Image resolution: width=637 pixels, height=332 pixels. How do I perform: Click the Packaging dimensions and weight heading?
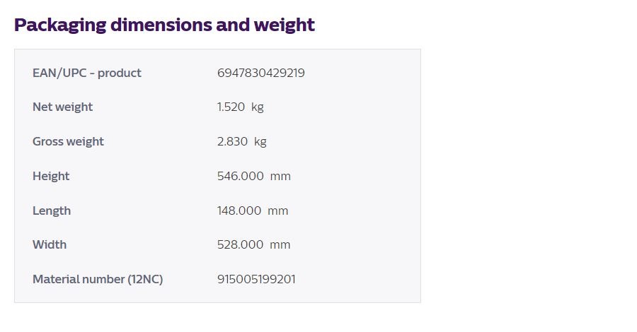(164, 25)
